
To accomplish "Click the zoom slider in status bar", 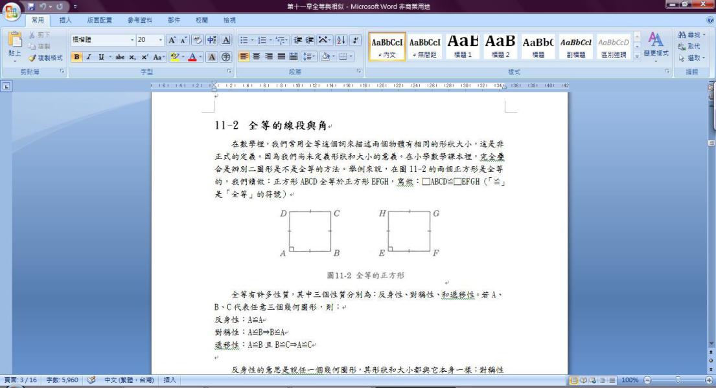I will 678,380.
